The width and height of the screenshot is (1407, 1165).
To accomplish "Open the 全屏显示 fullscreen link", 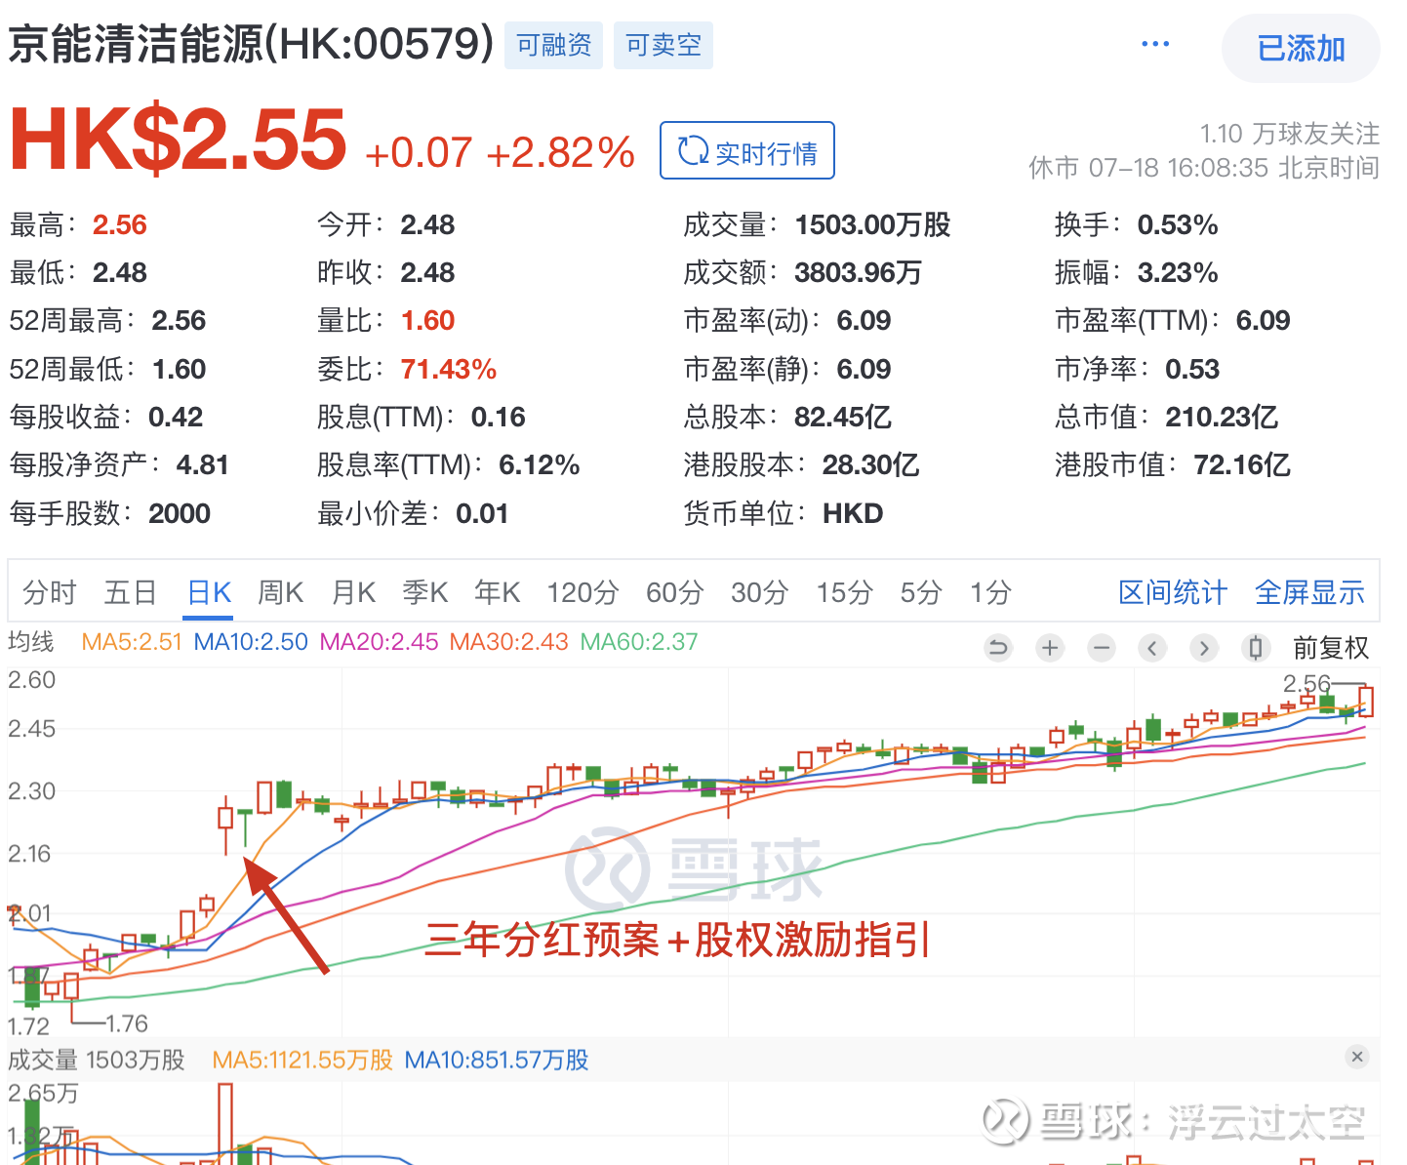I will pyautogui.click(x=1309, y=592).
